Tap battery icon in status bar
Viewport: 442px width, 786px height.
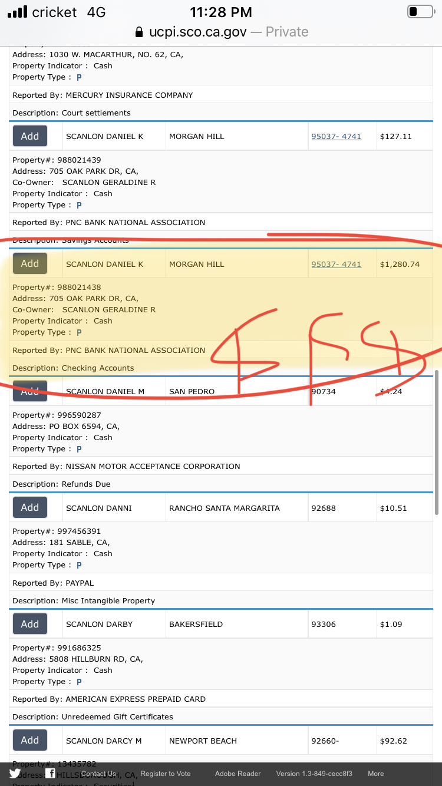pos(420,12)
